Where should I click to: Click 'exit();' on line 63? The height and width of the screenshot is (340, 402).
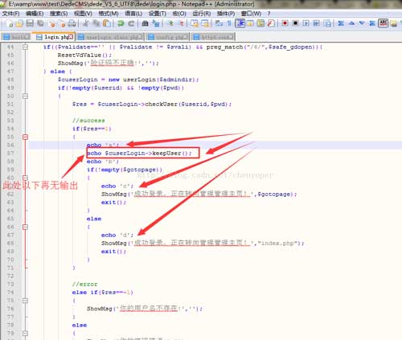(x=113, y=203)
